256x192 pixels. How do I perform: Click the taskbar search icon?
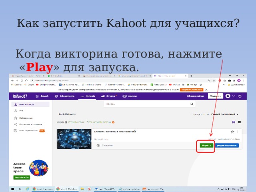click(20, 189)
